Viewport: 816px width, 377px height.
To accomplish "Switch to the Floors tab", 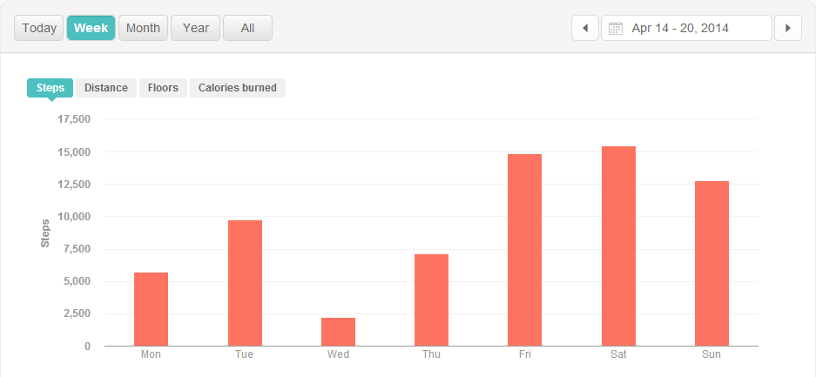I will [x=163, y=88].
